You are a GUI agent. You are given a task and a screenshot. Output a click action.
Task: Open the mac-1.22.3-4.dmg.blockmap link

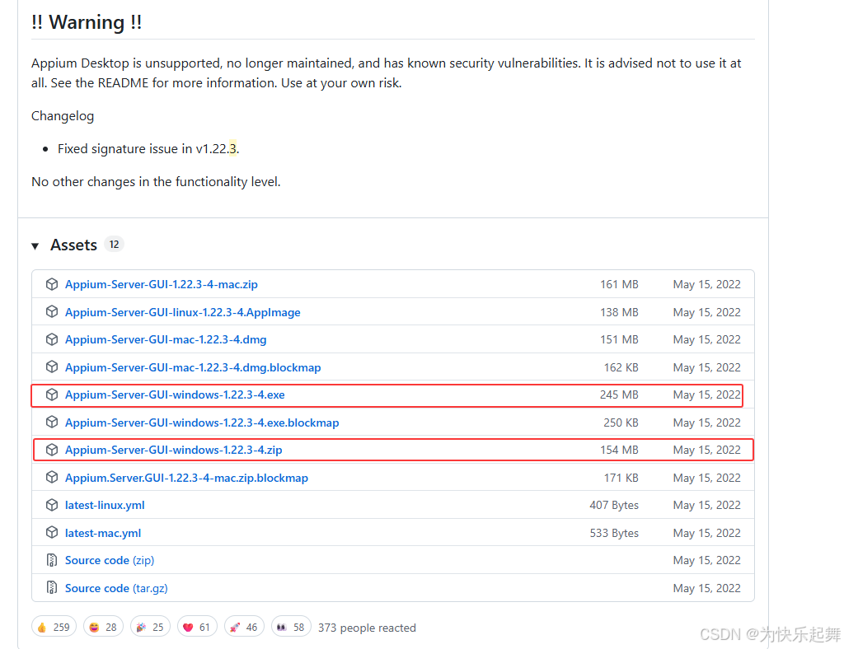pyautogui.click(x=193, y=368)
